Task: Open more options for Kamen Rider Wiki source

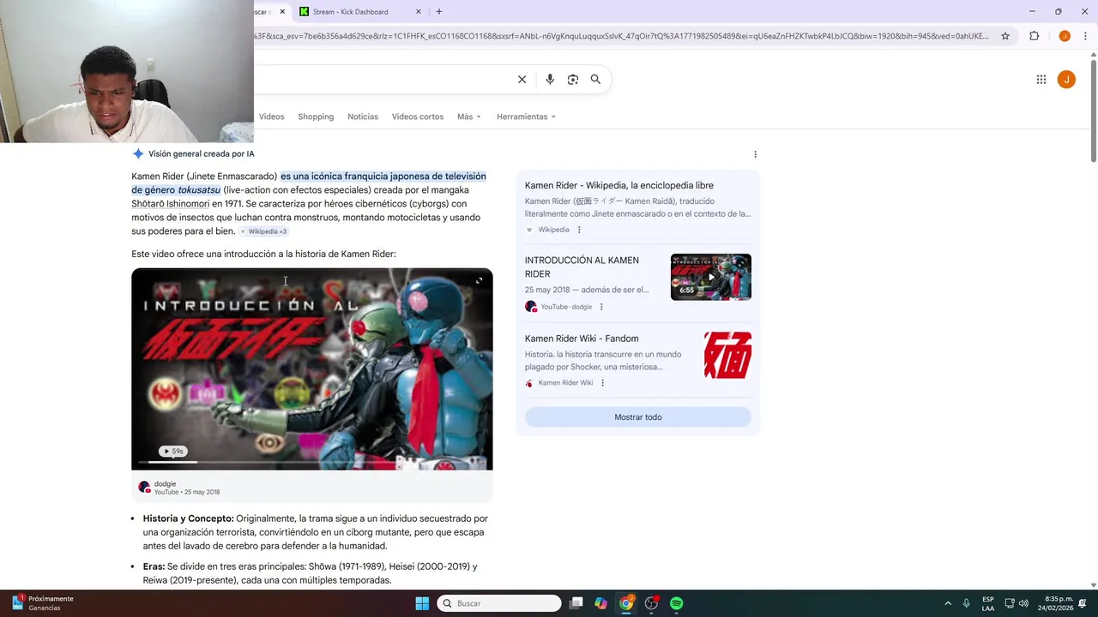Action: click(x=602, y=383)
